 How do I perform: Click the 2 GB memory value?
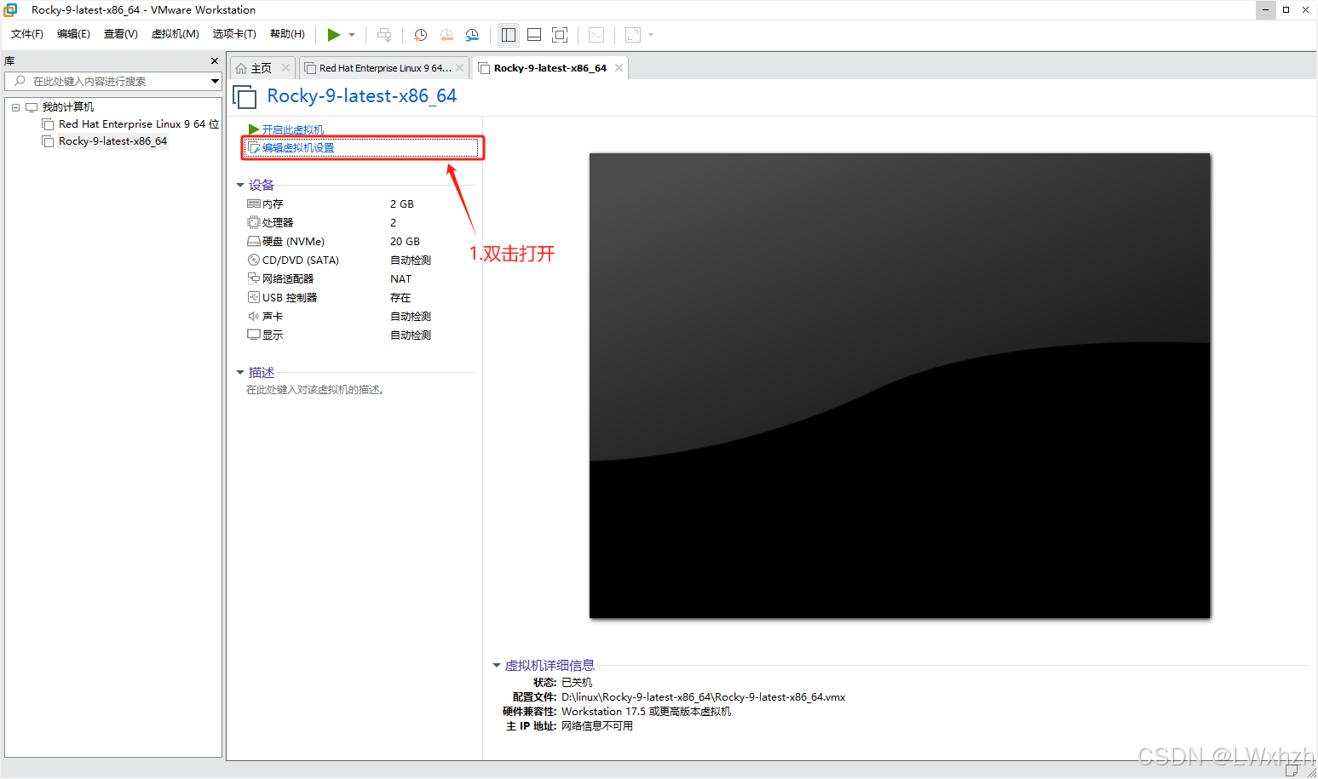click(x=402, y=204)
